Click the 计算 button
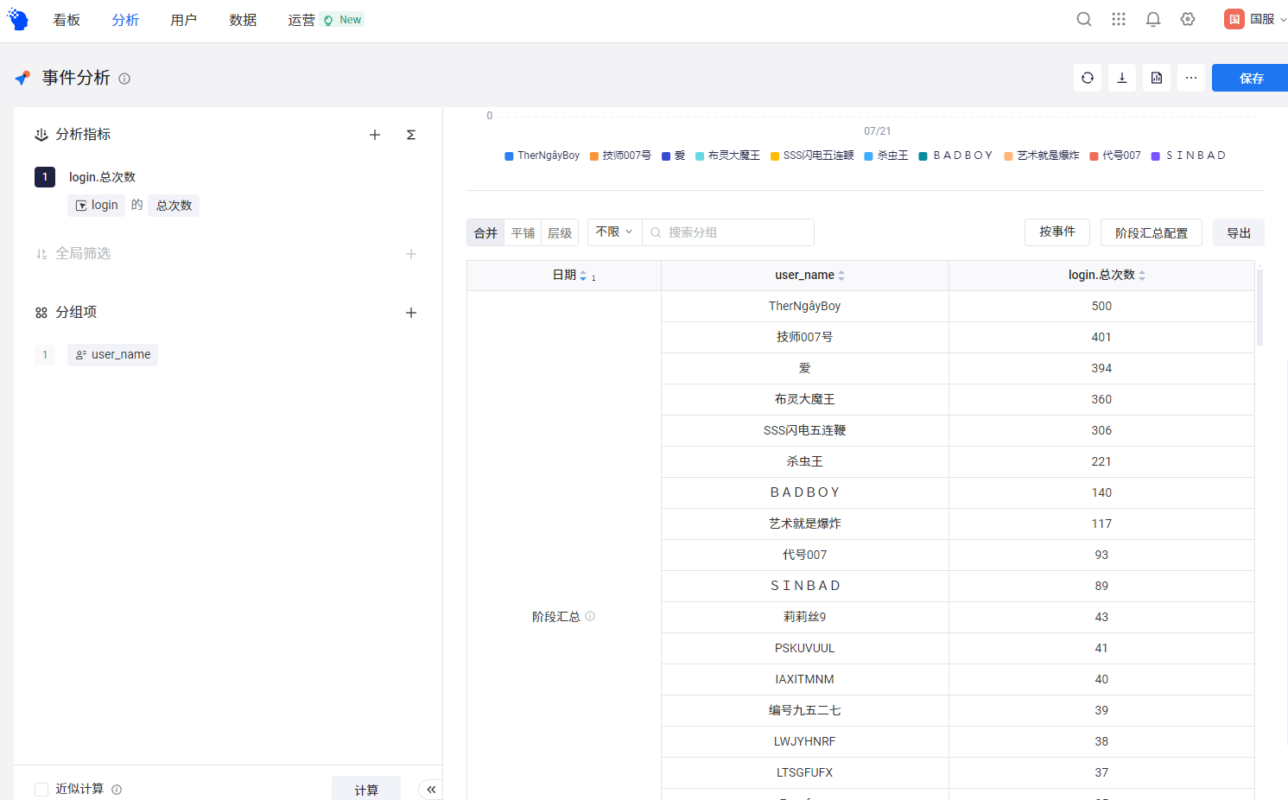 [366, 789]
